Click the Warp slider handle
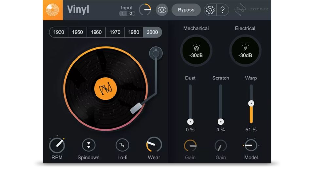The image size is (314, 175). 251,103
